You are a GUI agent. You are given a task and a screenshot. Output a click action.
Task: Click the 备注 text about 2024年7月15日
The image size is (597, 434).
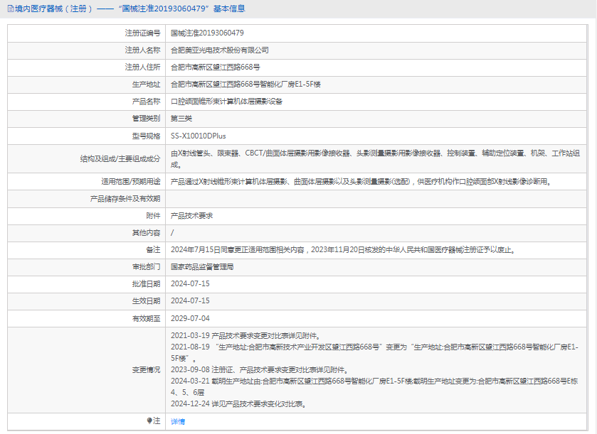(x=343, y=250)
